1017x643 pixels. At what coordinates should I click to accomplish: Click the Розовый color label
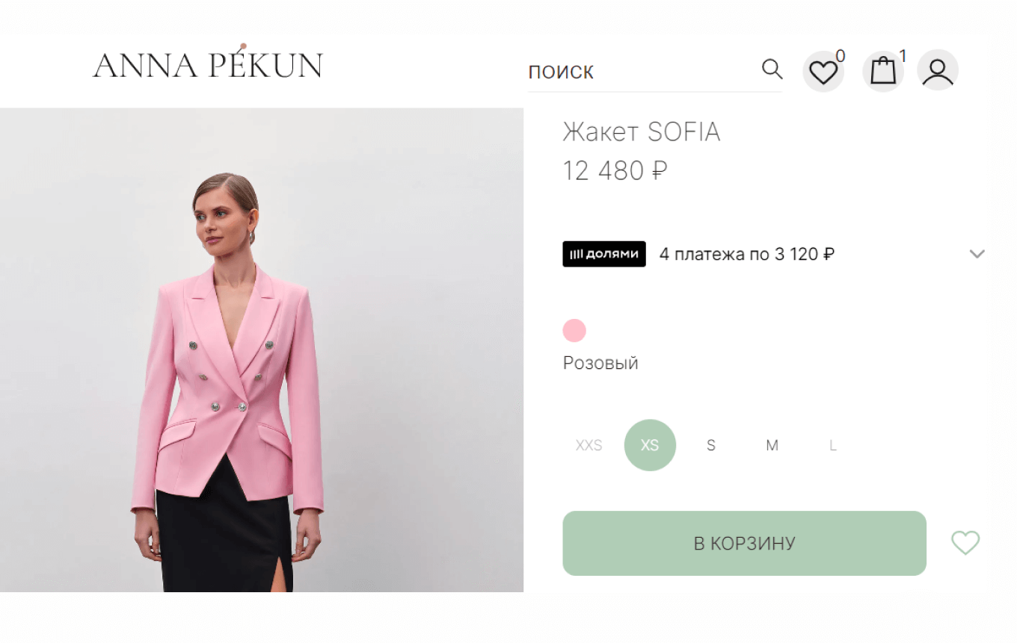point(600,363)
